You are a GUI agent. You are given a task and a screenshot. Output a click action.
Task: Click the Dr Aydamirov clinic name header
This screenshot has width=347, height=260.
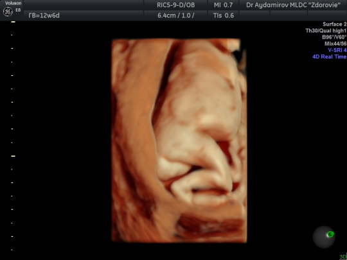(293, 5)
